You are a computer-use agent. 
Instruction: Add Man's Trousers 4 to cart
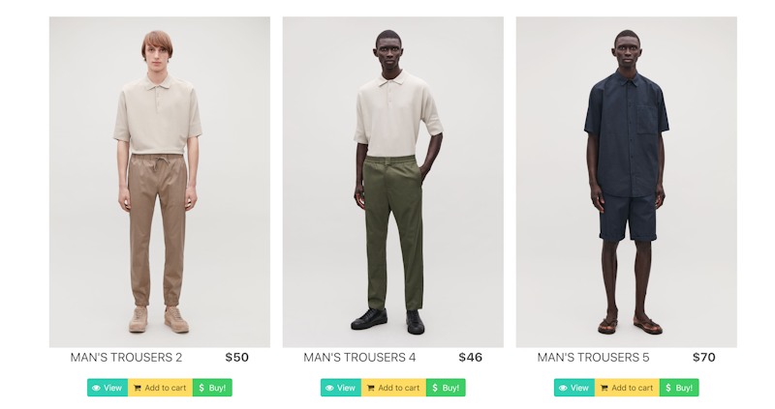(x=394, y=388)
